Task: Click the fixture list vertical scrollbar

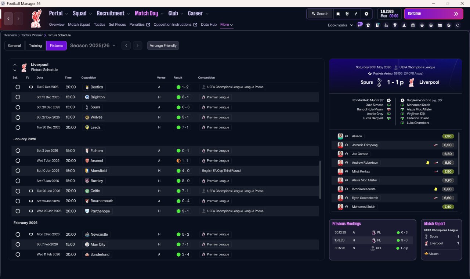Action: click(321, 180)
